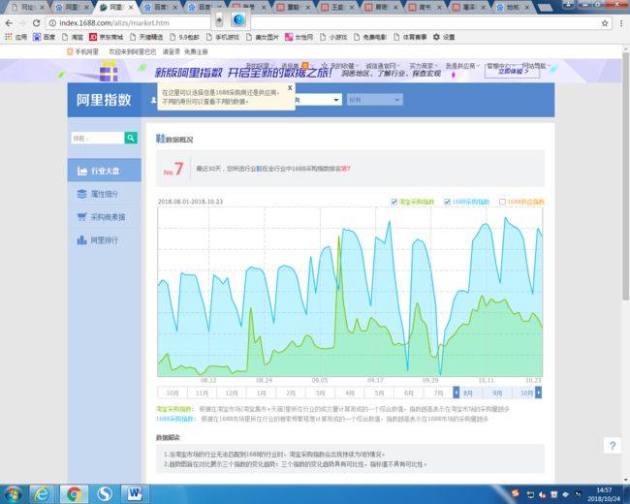Click the site info icon in address bar
630x504 pixels.
click(52, 23)
